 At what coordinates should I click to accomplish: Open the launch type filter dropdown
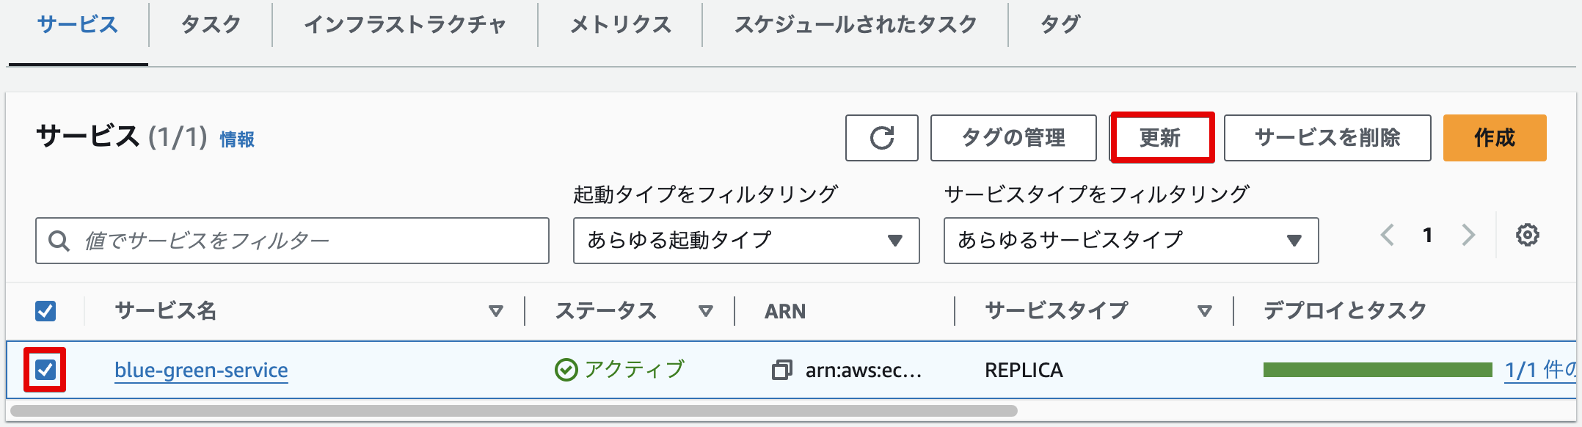[746, 241]
